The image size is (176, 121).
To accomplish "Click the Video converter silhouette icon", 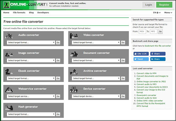I will tap(74, 36).
